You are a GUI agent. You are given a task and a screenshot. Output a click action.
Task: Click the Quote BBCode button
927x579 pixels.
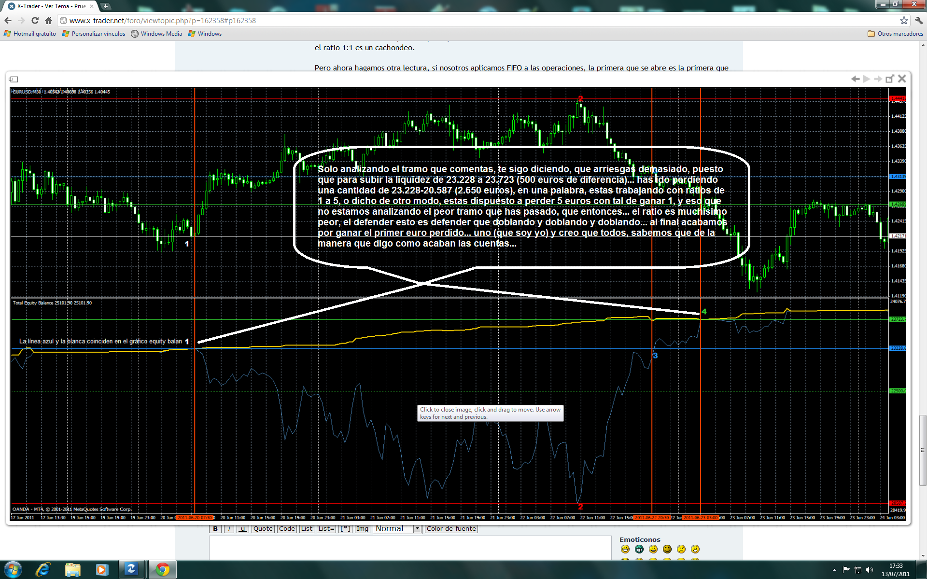coord(263,529)
